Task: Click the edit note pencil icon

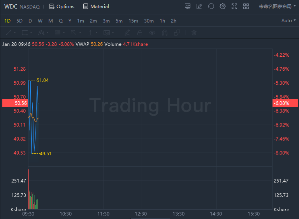Action: [x=199, y=6]
